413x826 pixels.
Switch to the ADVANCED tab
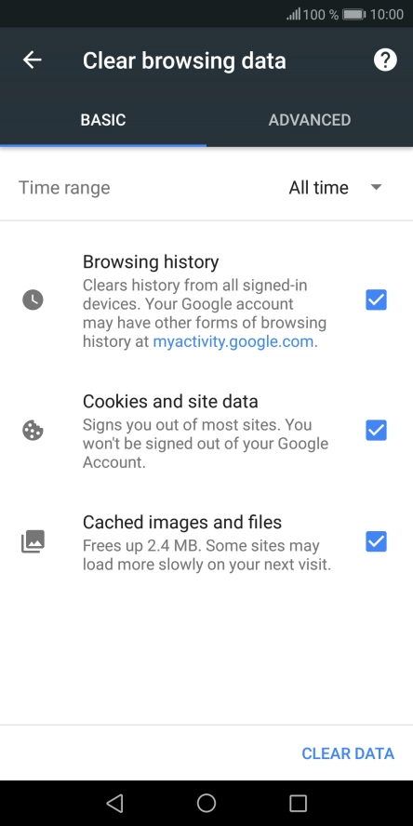tap(310, 120)
